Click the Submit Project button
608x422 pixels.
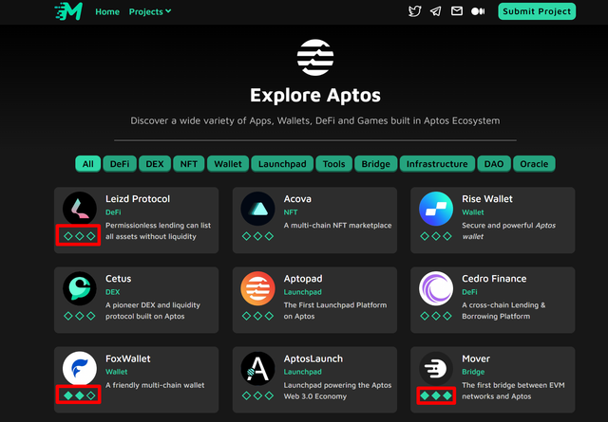(537, 11)
